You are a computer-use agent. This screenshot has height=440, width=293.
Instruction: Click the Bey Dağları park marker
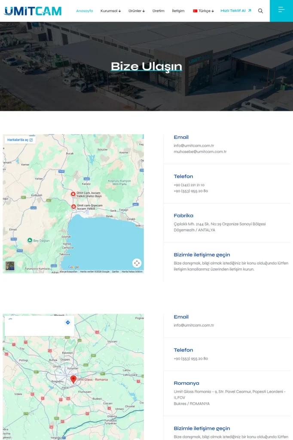(30, 240)
